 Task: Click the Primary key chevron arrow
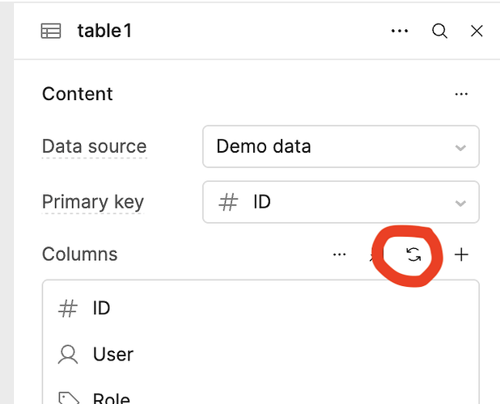pos(460,203)
